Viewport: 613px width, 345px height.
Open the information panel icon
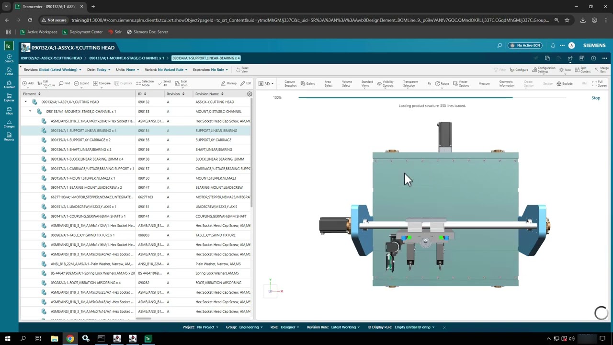click(593, 58)
